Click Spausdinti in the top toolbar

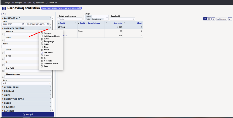[x=38, y=2]
